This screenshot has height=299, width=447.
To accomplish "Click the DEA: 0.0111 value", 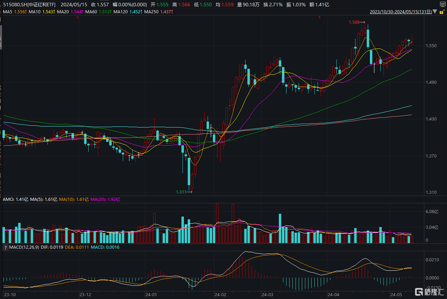I will coord(77,247).
